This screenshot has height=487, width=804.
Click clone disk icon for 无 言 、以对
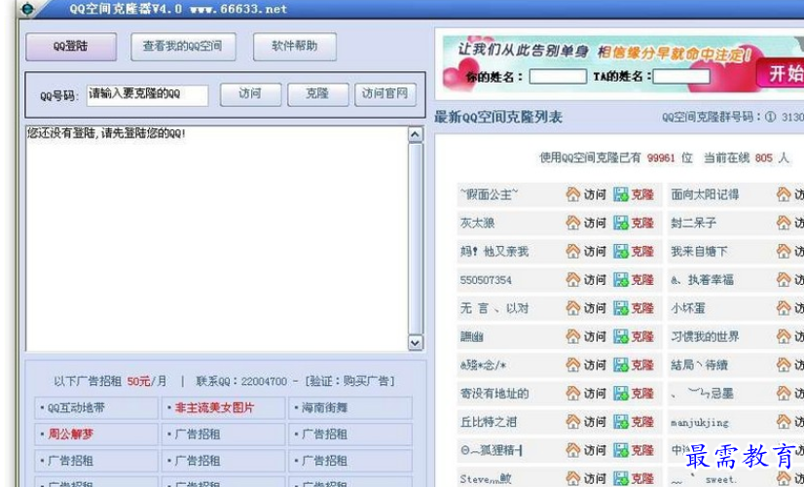pyautogui.click(x=621, y=308)
